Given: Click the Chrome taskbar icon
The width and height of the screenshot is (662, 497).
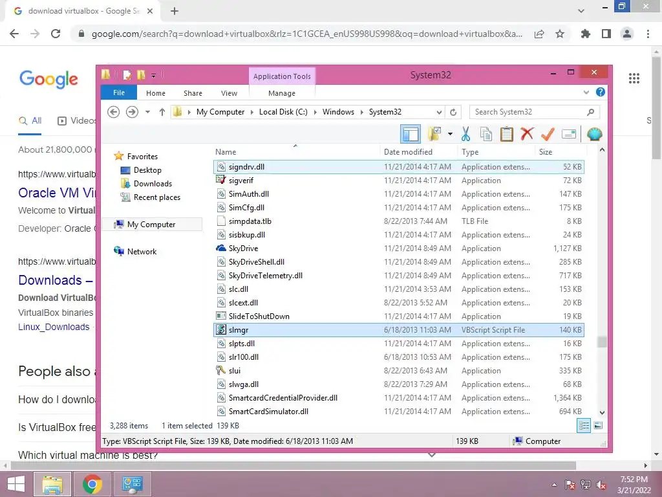Looking at the screenshot, I should tap(92, 484).
